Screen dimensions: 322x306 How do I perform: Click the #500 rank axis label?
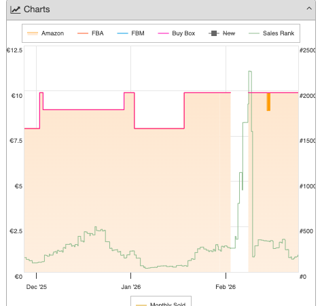point(306,231)
